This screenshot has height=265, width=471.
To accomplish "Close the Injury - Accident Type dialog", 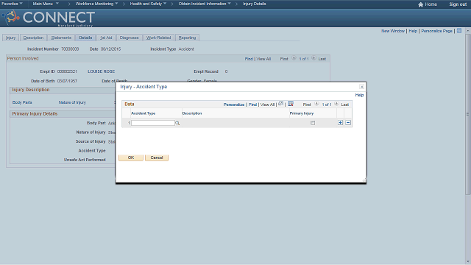I will pos(361,87).
